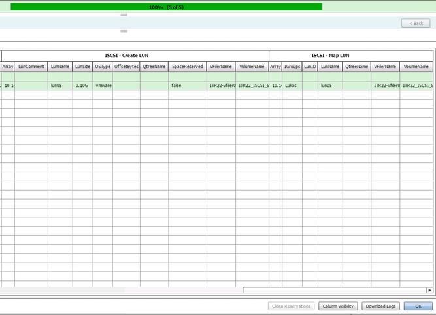Click the lower pane splitter handle
Viewport: 436px width, 315px height.
point(124,31)
